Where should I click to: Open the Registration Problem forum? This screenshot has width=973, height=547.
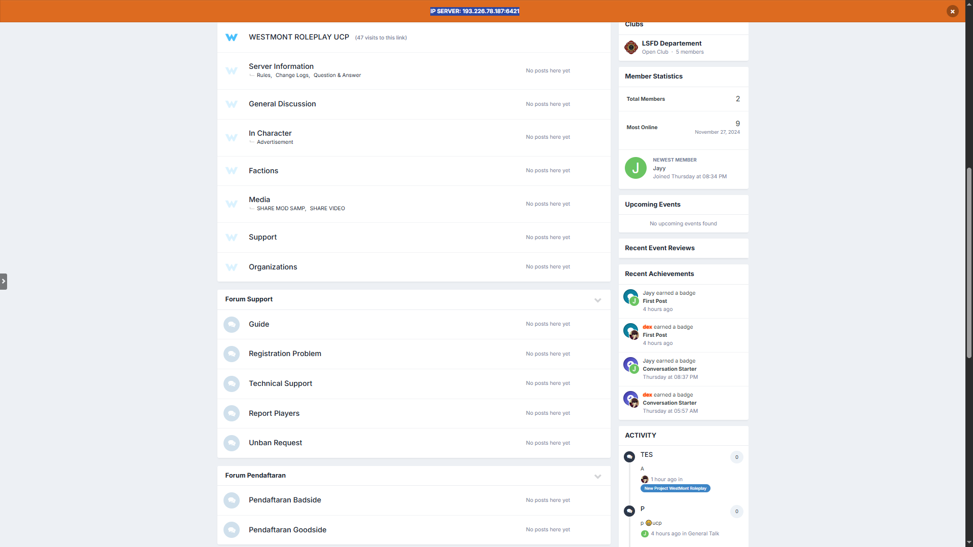(x=285, y=354)
